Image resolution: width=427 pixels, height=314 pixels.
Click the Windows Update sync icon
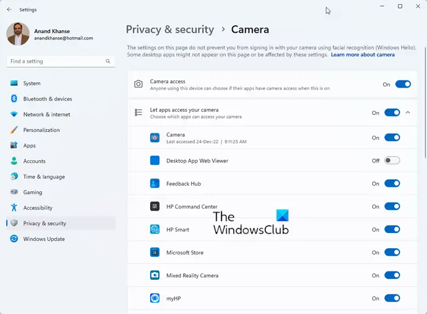click(x=14, y=239)
